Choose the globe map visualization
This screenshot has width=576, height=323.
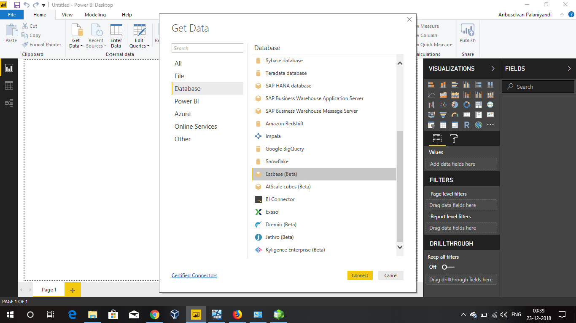tap(490, 105)
